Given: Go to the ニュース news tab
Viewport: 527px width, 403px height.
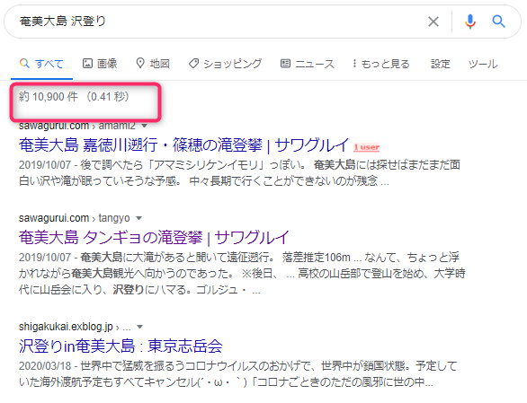Looking at the screenshot, I should [x=308, y=64].
